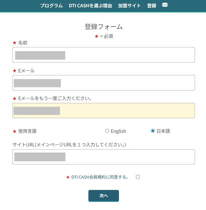This screenshot has height=210, width=206.
Task: Click the Eメール label above second field
Action: (x=26, y=71)
